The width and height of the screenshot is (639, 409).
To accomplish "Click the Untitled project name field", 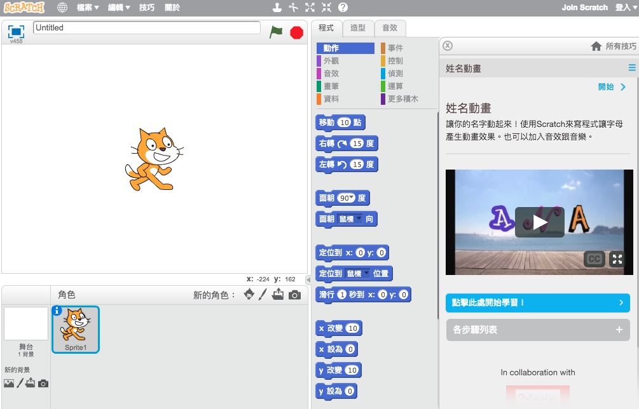I will [147, 28].
